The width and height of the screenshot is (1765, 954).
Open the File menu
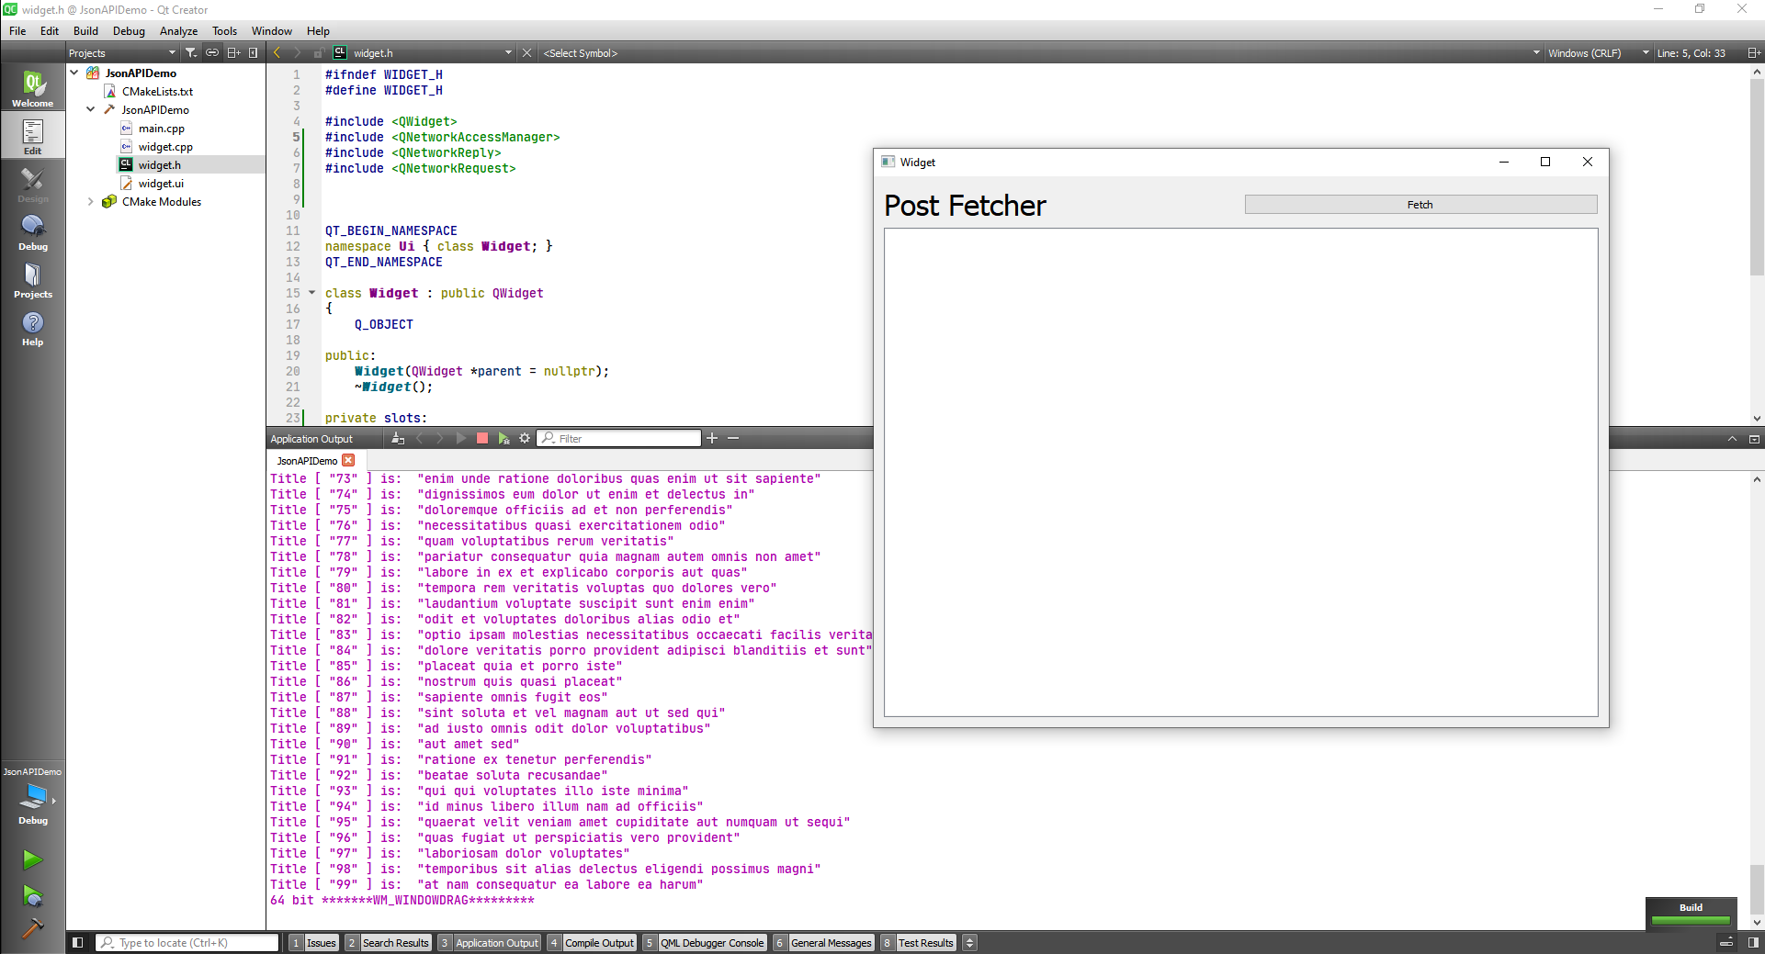[17, 30]
